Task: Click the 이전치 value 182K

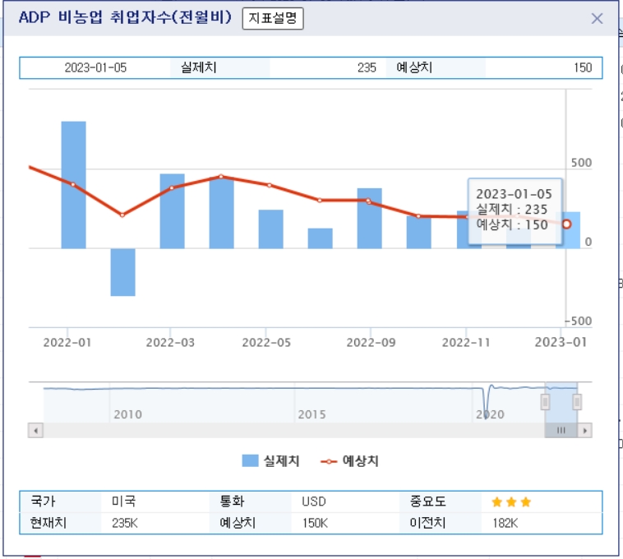Action: 505,523
